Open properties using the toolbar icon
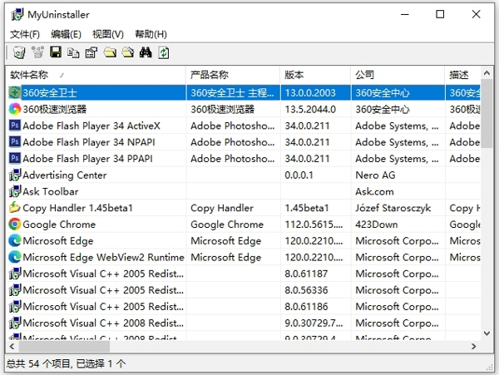The height and width of the screenshot is (375, 499). click(91, 53)
